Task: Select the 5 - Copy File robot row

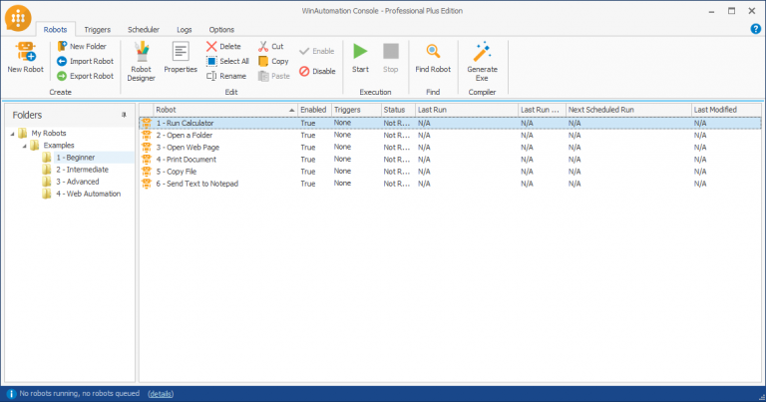Action: tap(450, 172)
